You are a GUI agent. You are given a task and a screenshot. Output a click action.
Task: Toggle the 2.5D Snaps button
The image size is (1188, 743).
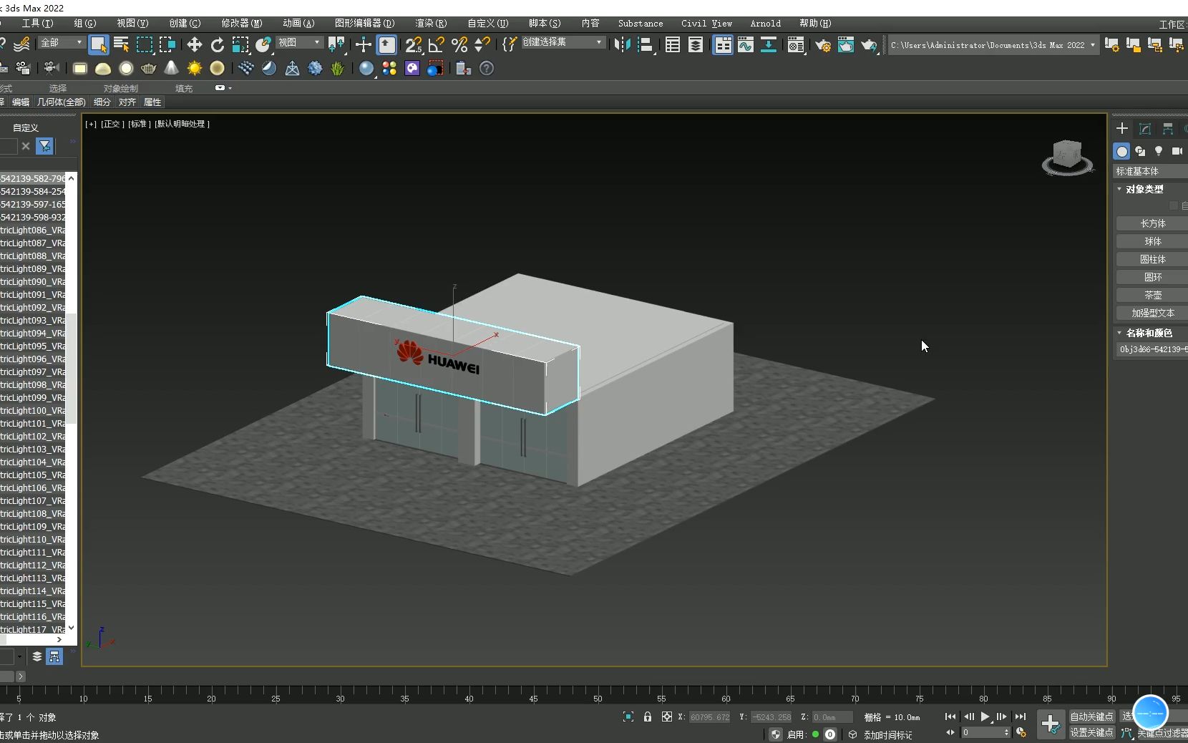[413, 44]
